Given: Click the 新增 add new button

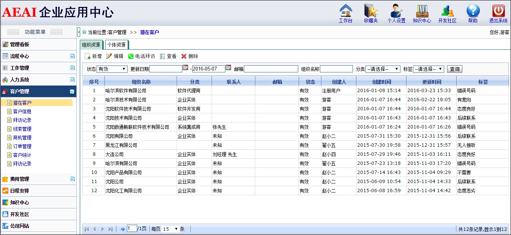Looking at the screenshot, I should click(93, 56).
